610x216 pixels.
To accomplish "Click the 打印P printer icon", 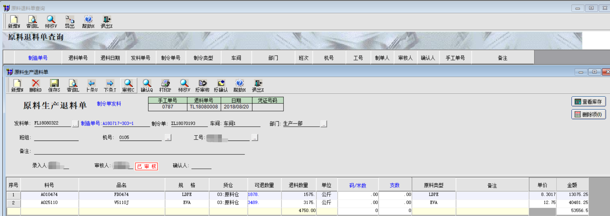I will click(165, 86).
